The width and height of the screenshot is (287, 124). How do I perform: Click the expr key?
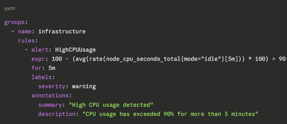click(38, 59)
